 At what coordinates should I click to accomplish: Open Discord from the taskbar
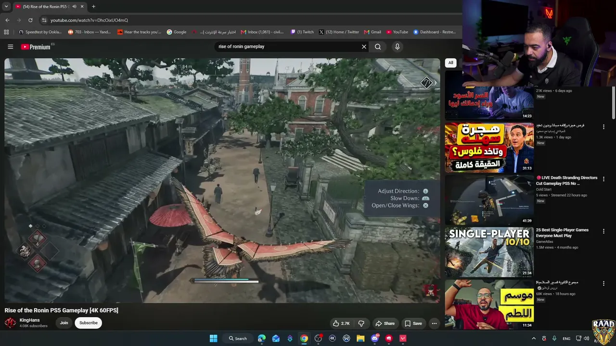pos(375,338)
